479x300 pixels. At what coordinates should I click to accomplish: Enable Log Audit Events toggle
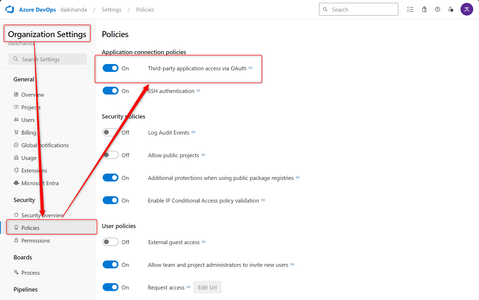coord(111,132)
